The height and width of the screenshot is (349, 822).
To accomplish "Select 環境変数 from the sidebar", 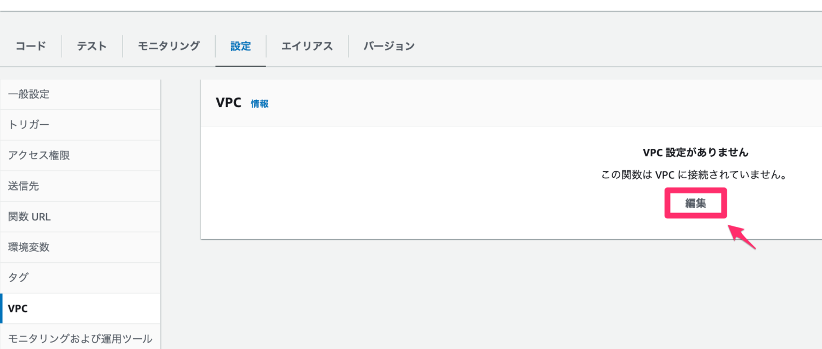I will pos(28,247).
